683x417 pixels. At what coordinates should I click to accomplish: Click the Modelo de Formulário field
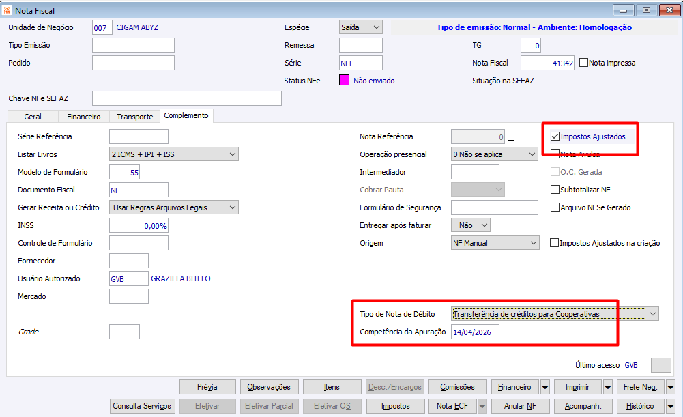[124, 172]
